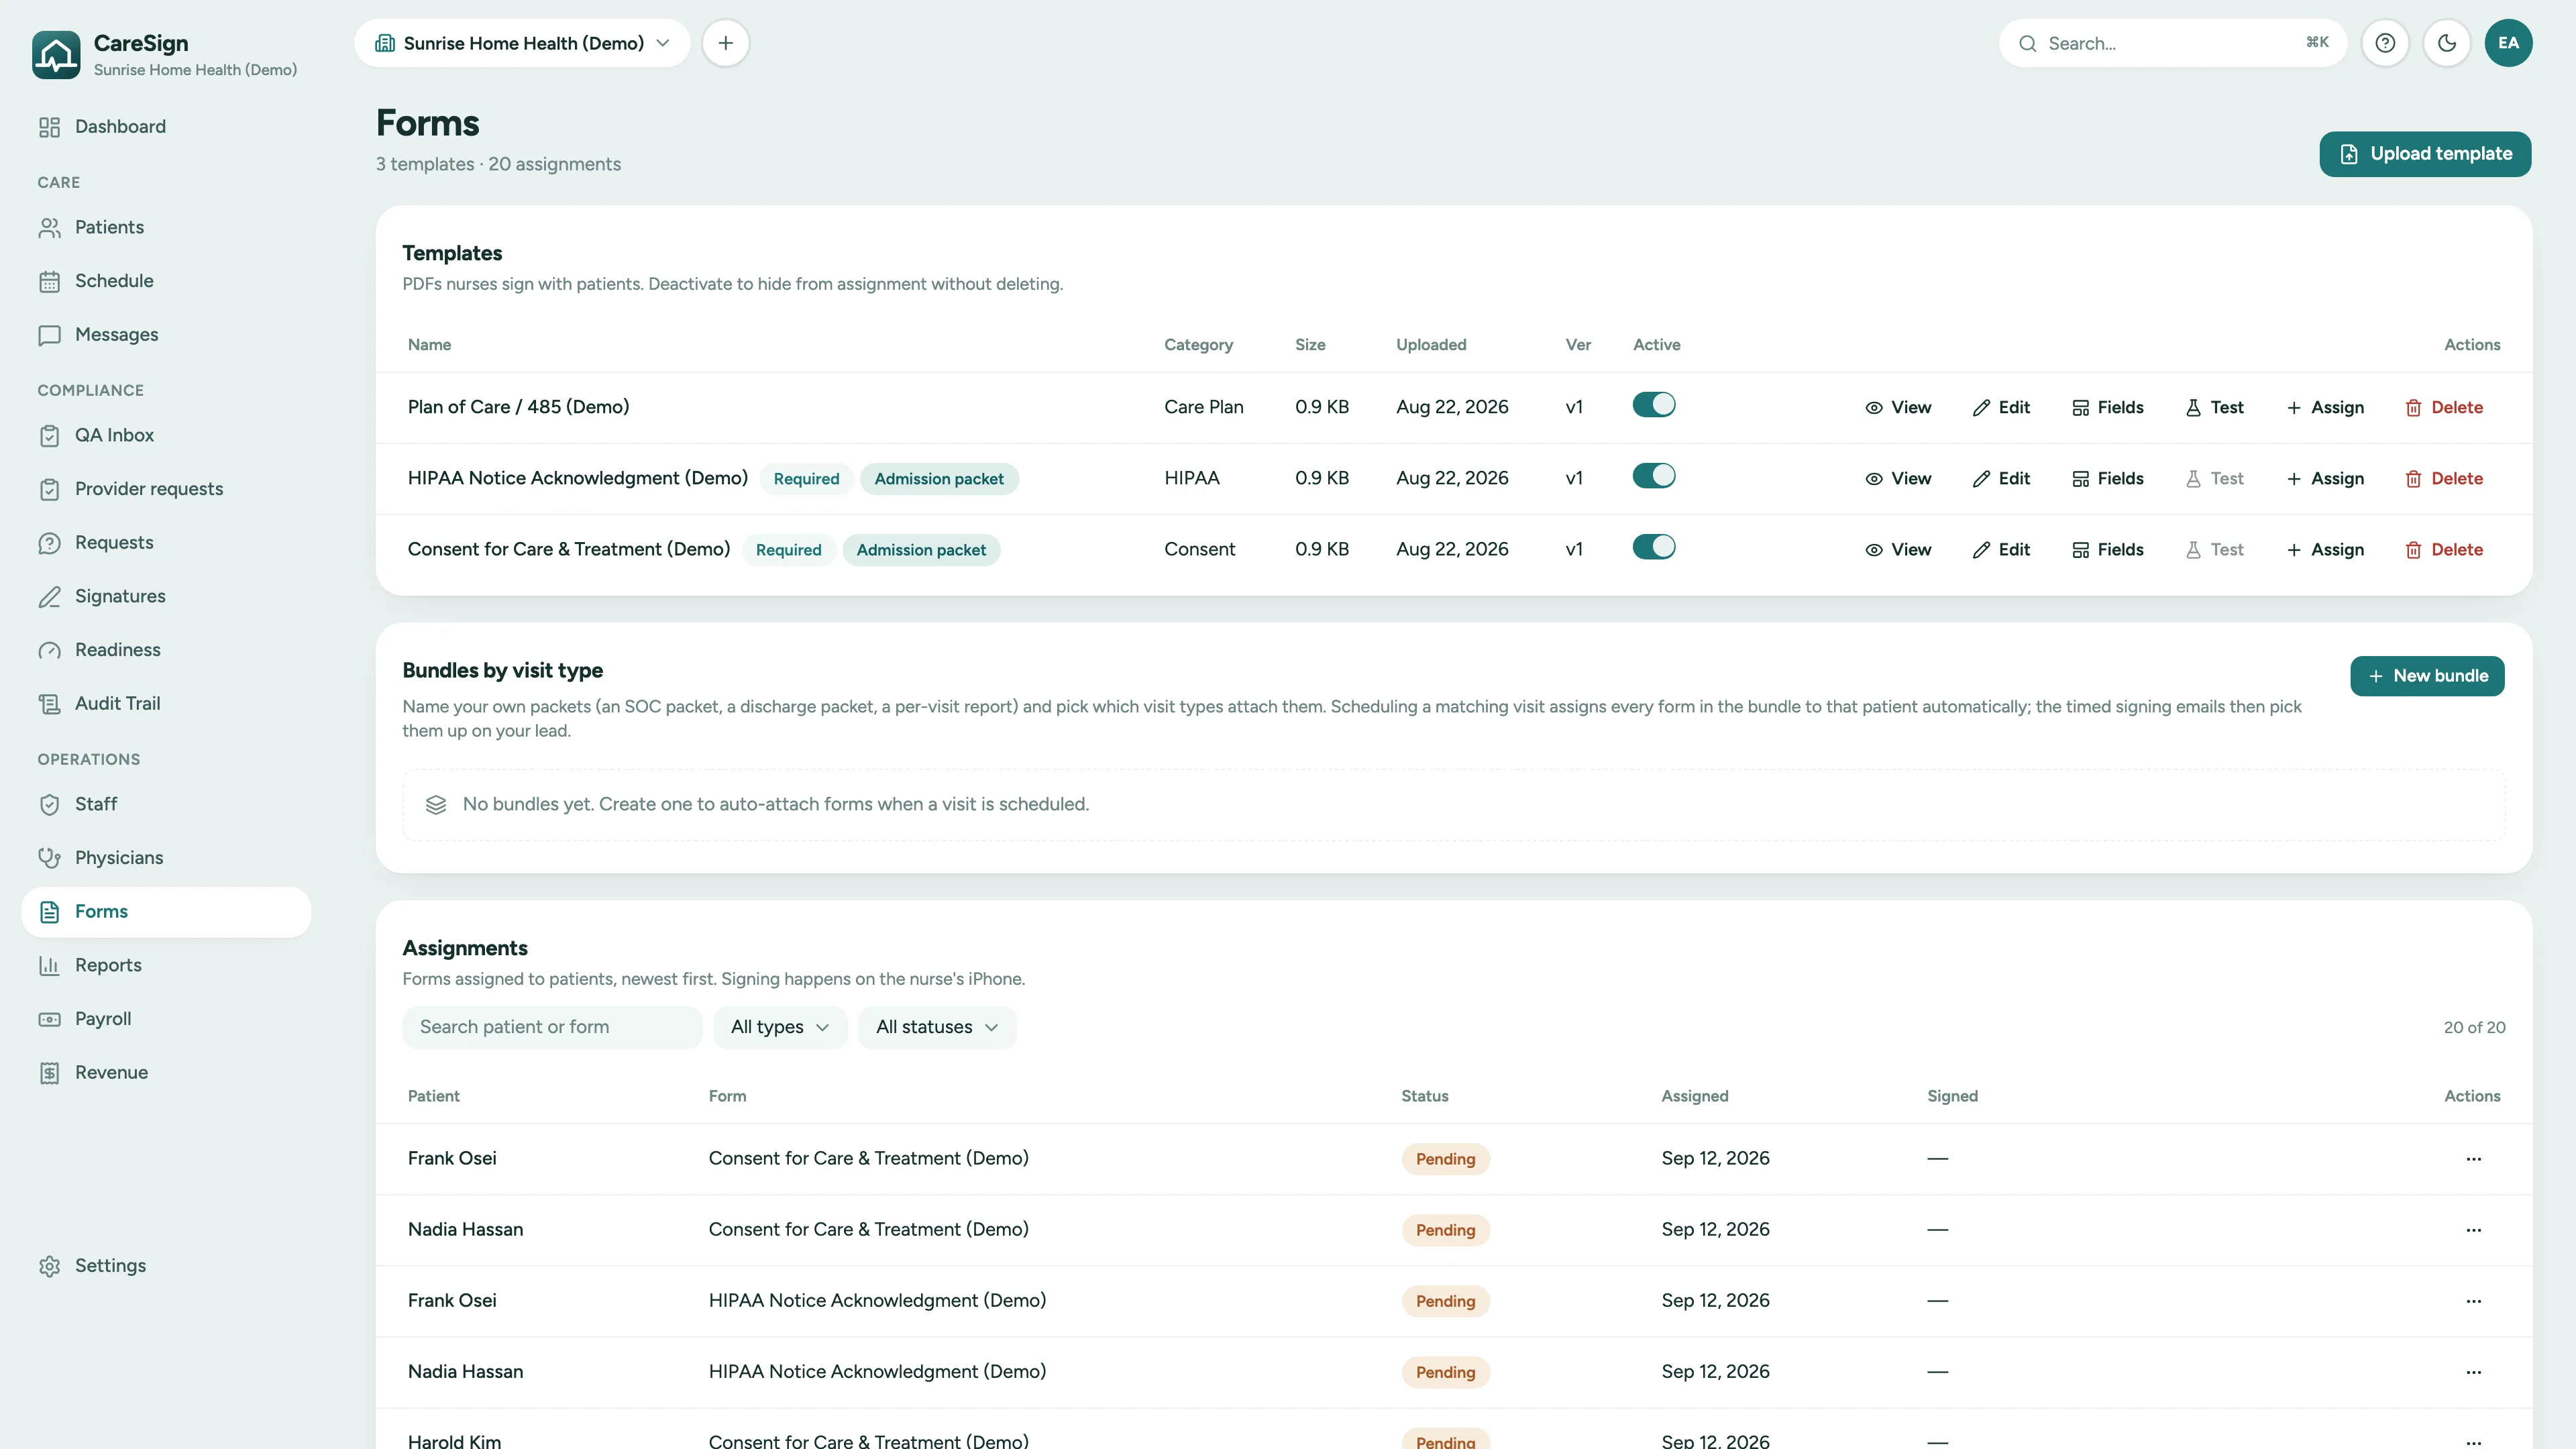Open Readiness in the sidebar
2576x1449 pixels.
tap(166, 650)
